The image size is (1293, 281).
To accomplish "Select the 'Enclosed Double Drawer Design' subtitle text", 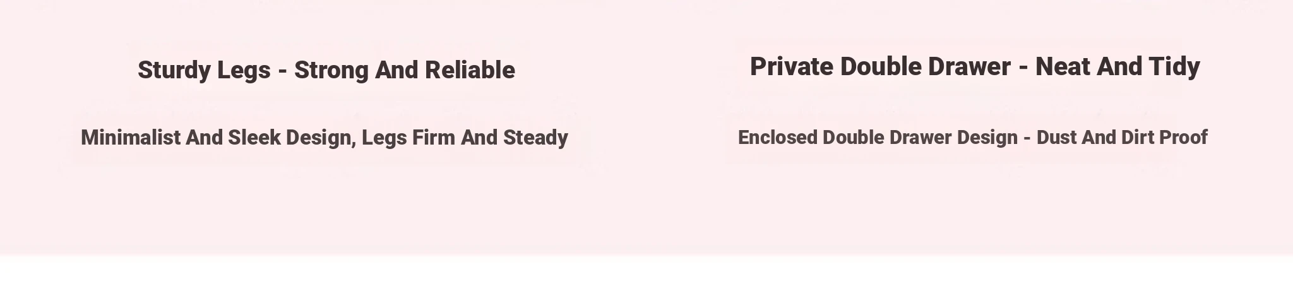I will [x=878, y=138].
